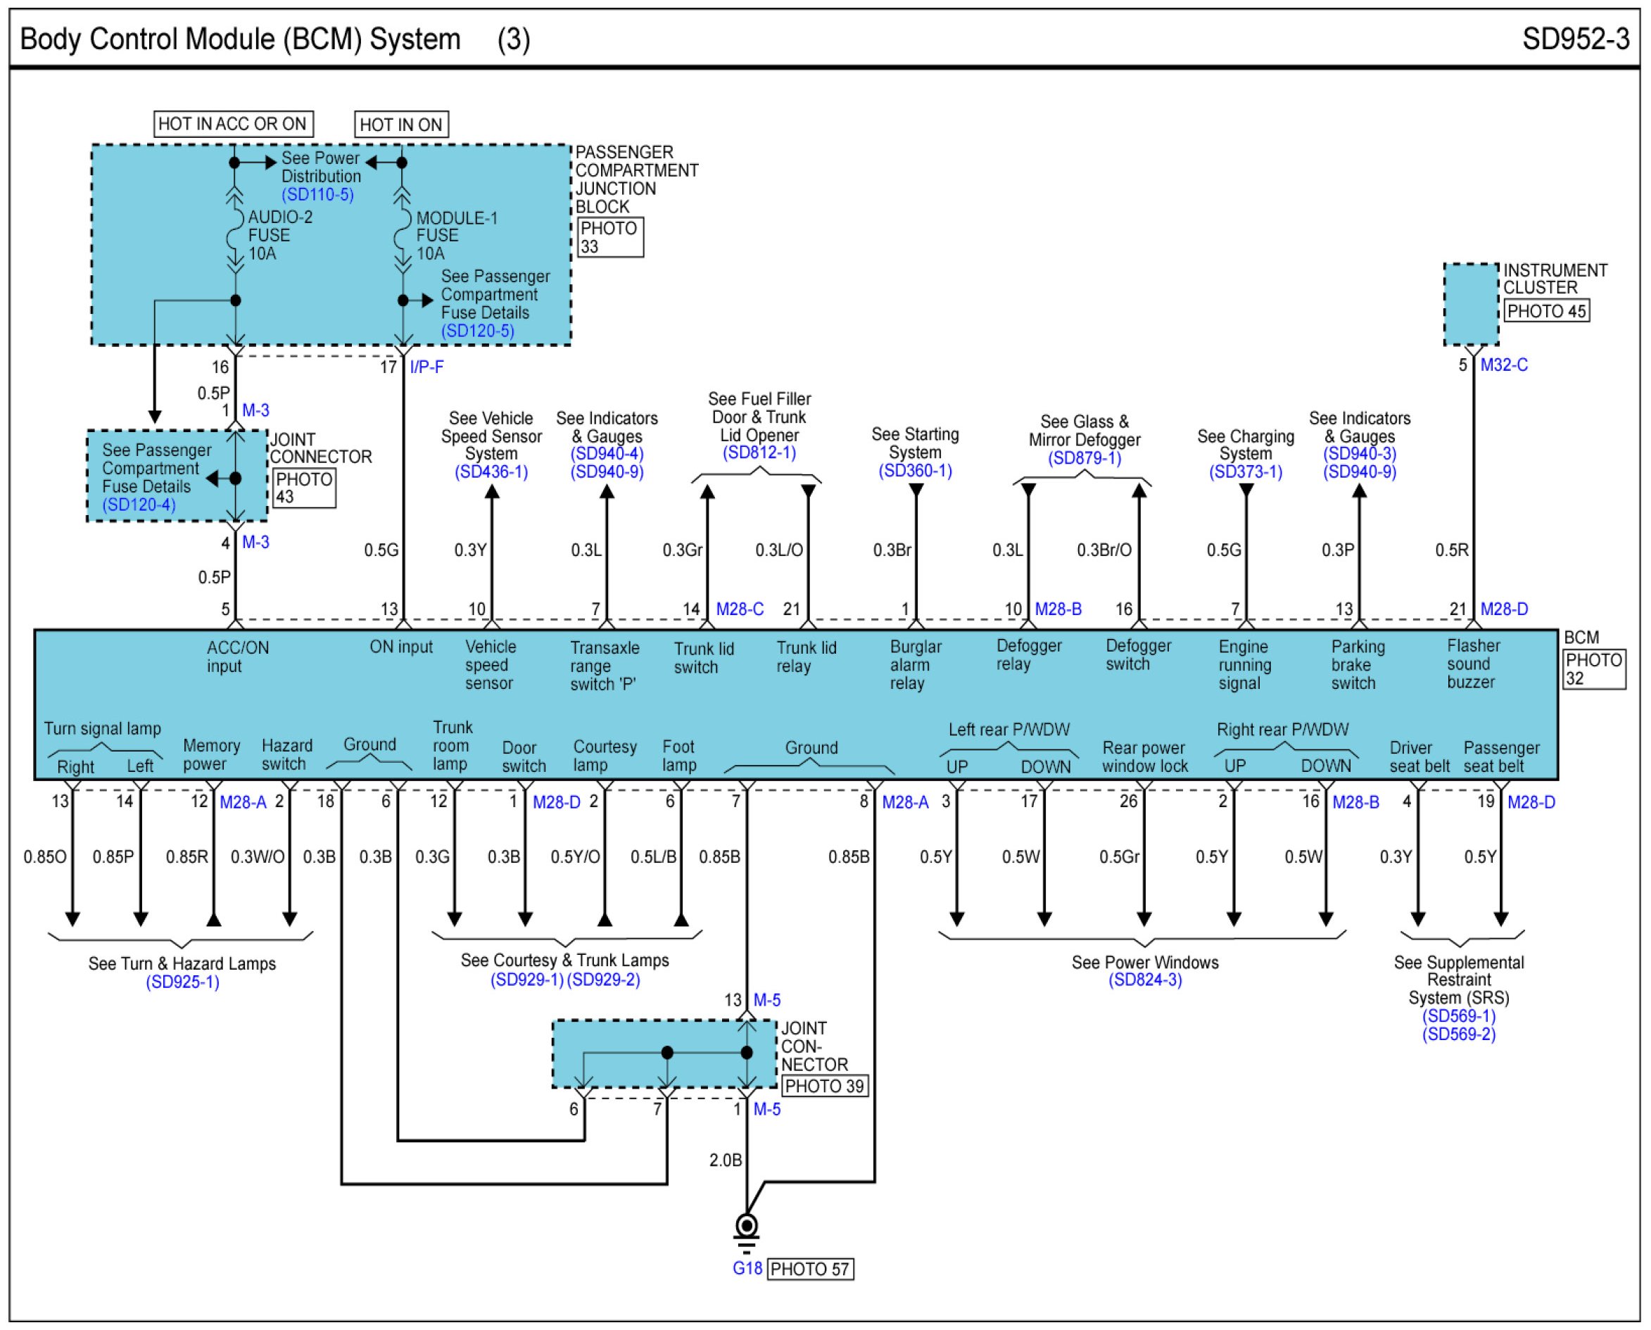Open the PHOTO 45 instrument cluster box
1651x1330 pixels.
tap(1546, 311)
